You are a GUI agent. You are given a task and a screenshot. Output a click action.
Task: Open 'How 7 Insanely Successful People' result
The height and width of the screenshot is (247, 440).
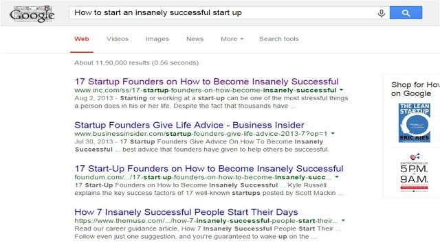[x=186, y=212]
